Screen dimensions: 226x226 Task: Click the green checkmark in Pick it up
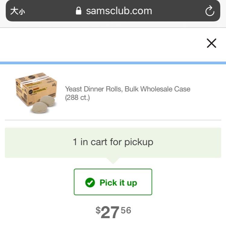90,183
